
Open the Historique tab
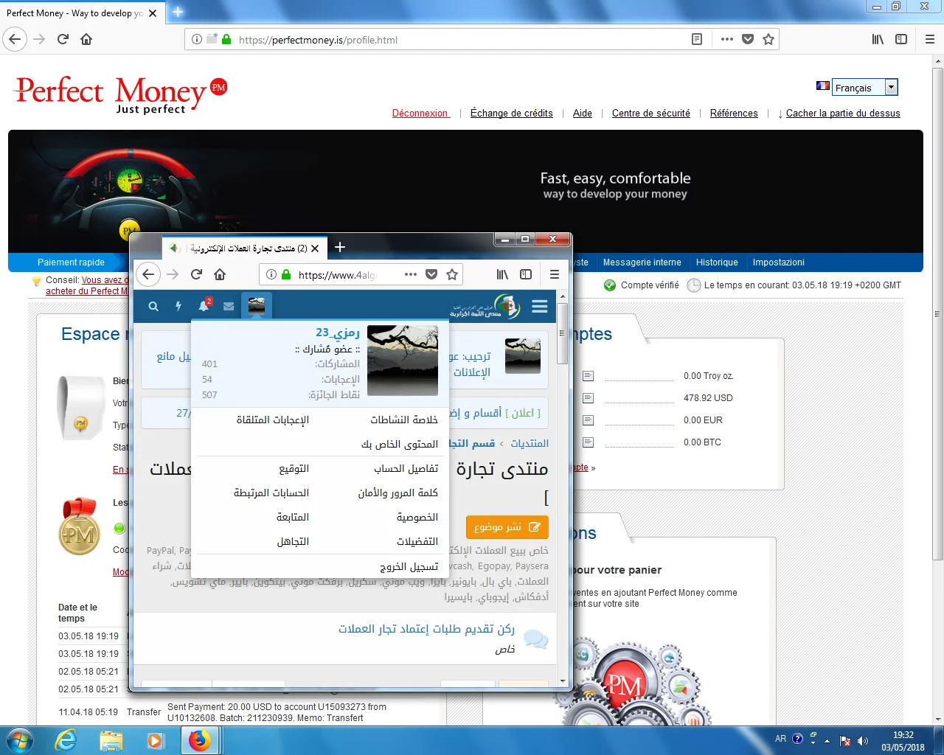point(717,262)
